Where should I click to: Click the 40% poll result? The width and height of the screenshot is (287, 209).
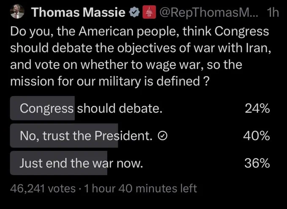257,136
